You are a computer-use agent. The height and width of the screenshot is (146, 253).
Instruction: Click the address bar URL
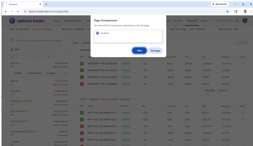pyautogui.click(x=49, y=11)
